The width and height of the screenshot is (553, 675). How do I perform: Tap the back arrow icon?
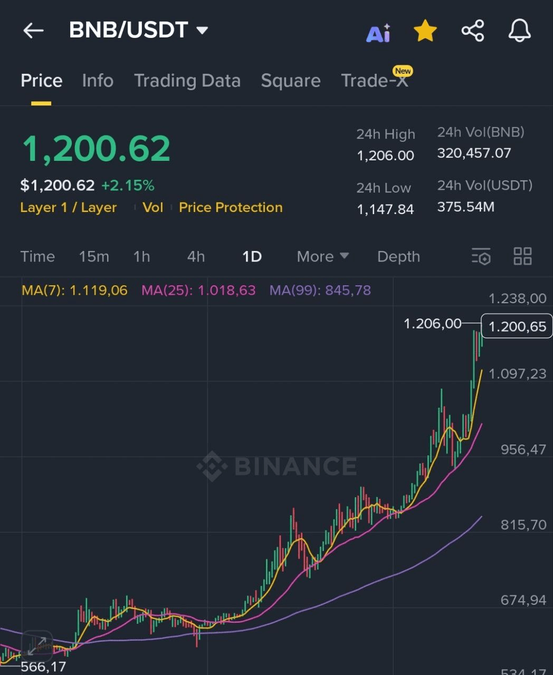click(33, 31)
